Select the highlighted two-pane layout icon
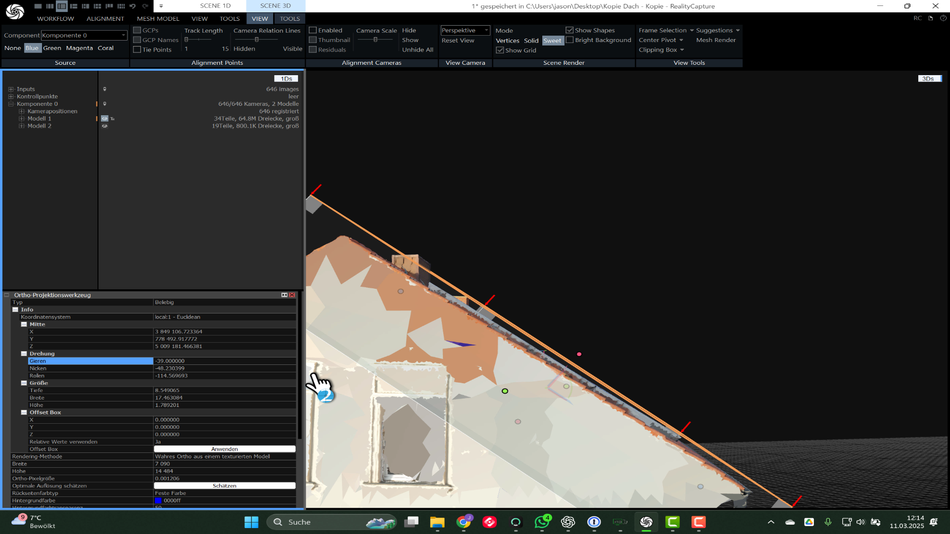 click(61, 6)
